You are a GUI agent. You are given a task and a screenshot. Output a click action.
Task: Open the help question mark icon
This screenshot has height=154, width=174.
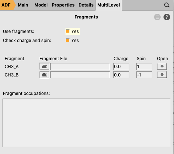tap(167, 17)
